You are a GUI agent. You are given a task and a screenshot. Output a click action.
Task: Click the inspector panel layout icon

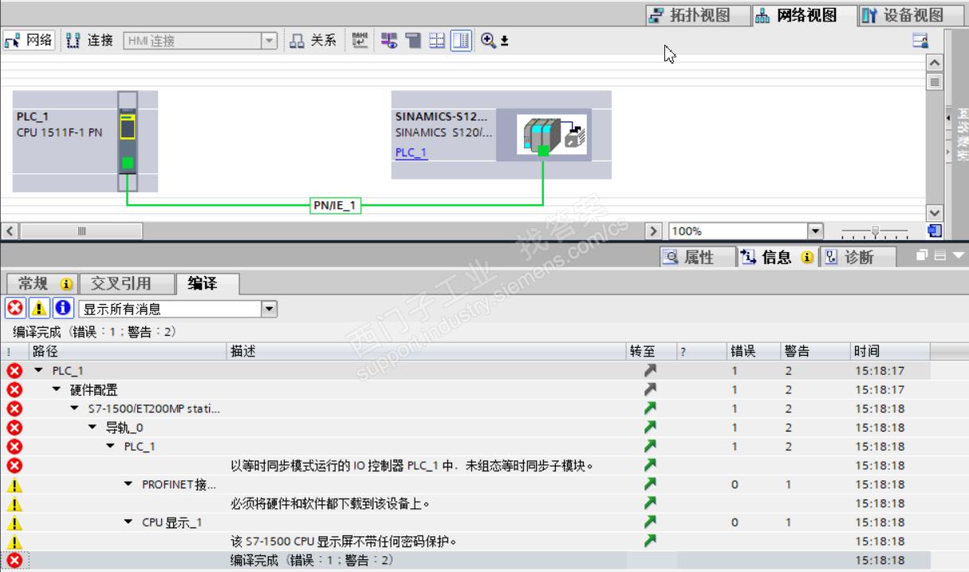[939, 256]
